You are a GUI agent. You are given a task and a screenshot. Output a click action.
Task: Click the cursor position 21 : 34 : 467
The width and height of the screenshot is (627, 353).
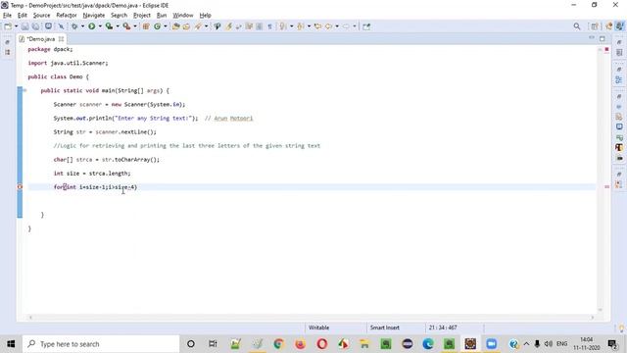[443, 328]
